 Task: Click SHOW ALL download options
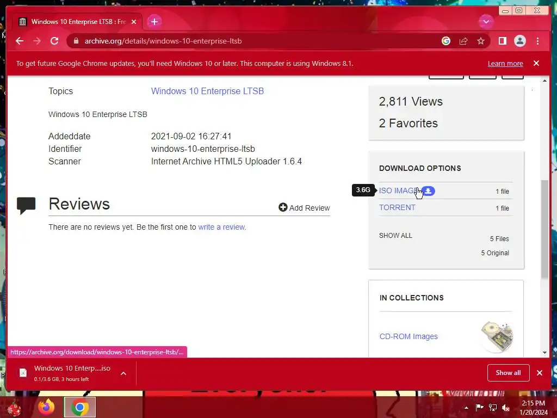[x=395, y=236]
